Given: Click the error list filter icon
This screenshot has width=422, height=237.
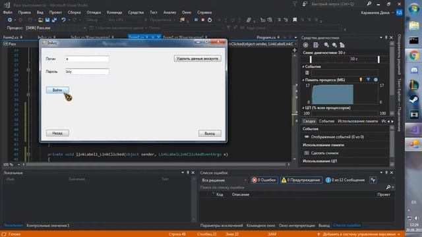Looking at the screenshot, I should (373, 180).
